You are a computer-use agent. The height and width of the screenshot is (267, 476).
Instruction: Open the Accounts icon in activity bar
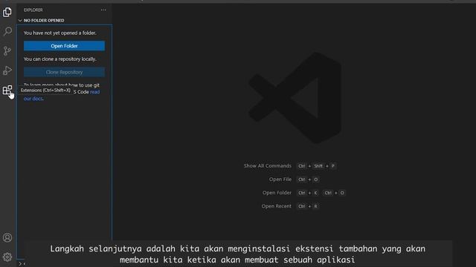[x=7, y=237]
